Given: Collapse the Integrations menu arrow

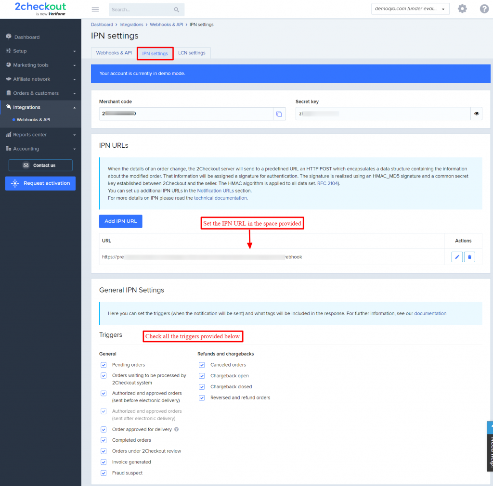Looking at the screenshot, I should pyautogui.click(x=75, y=108).
